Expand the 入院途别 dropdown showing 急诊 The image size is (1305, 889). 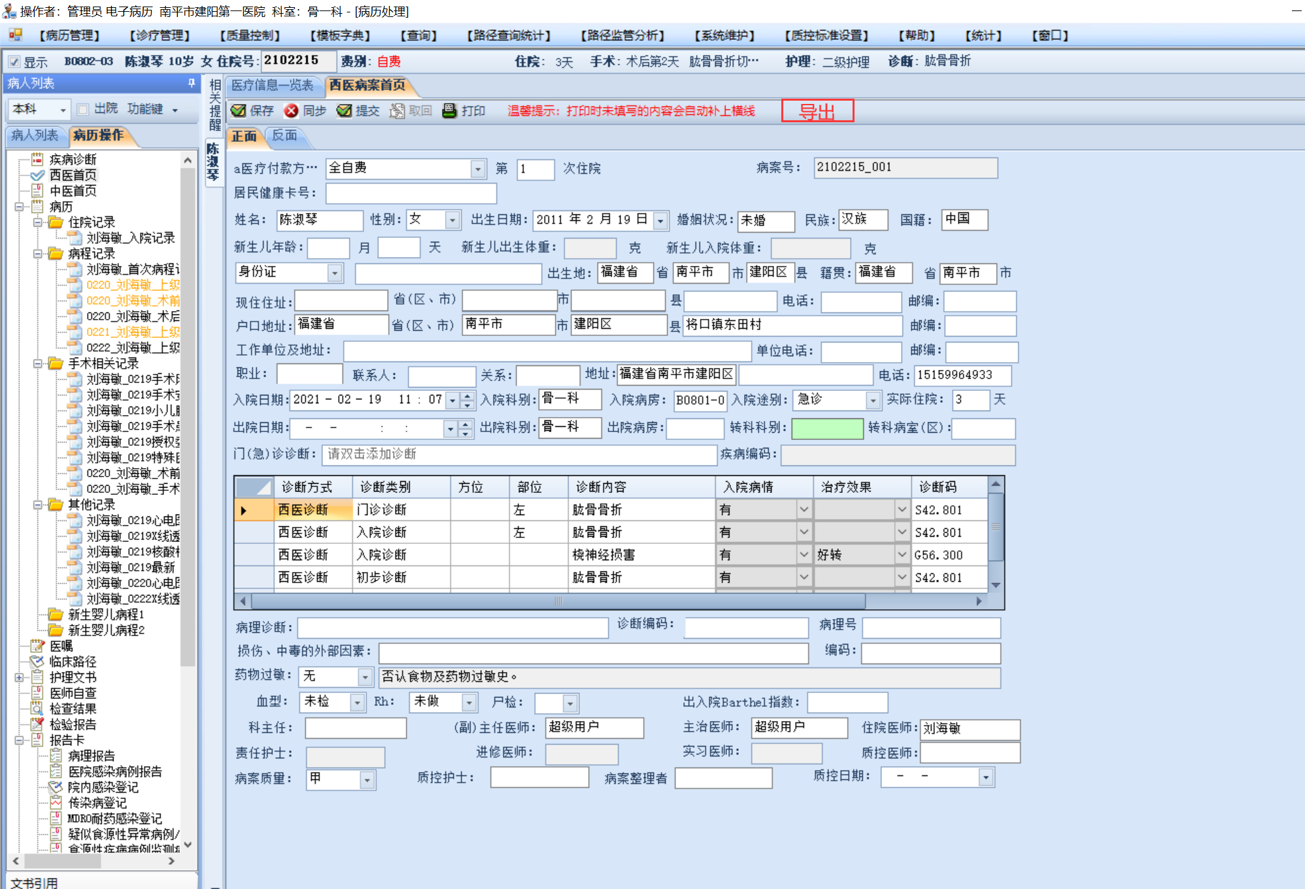point(872,399)
